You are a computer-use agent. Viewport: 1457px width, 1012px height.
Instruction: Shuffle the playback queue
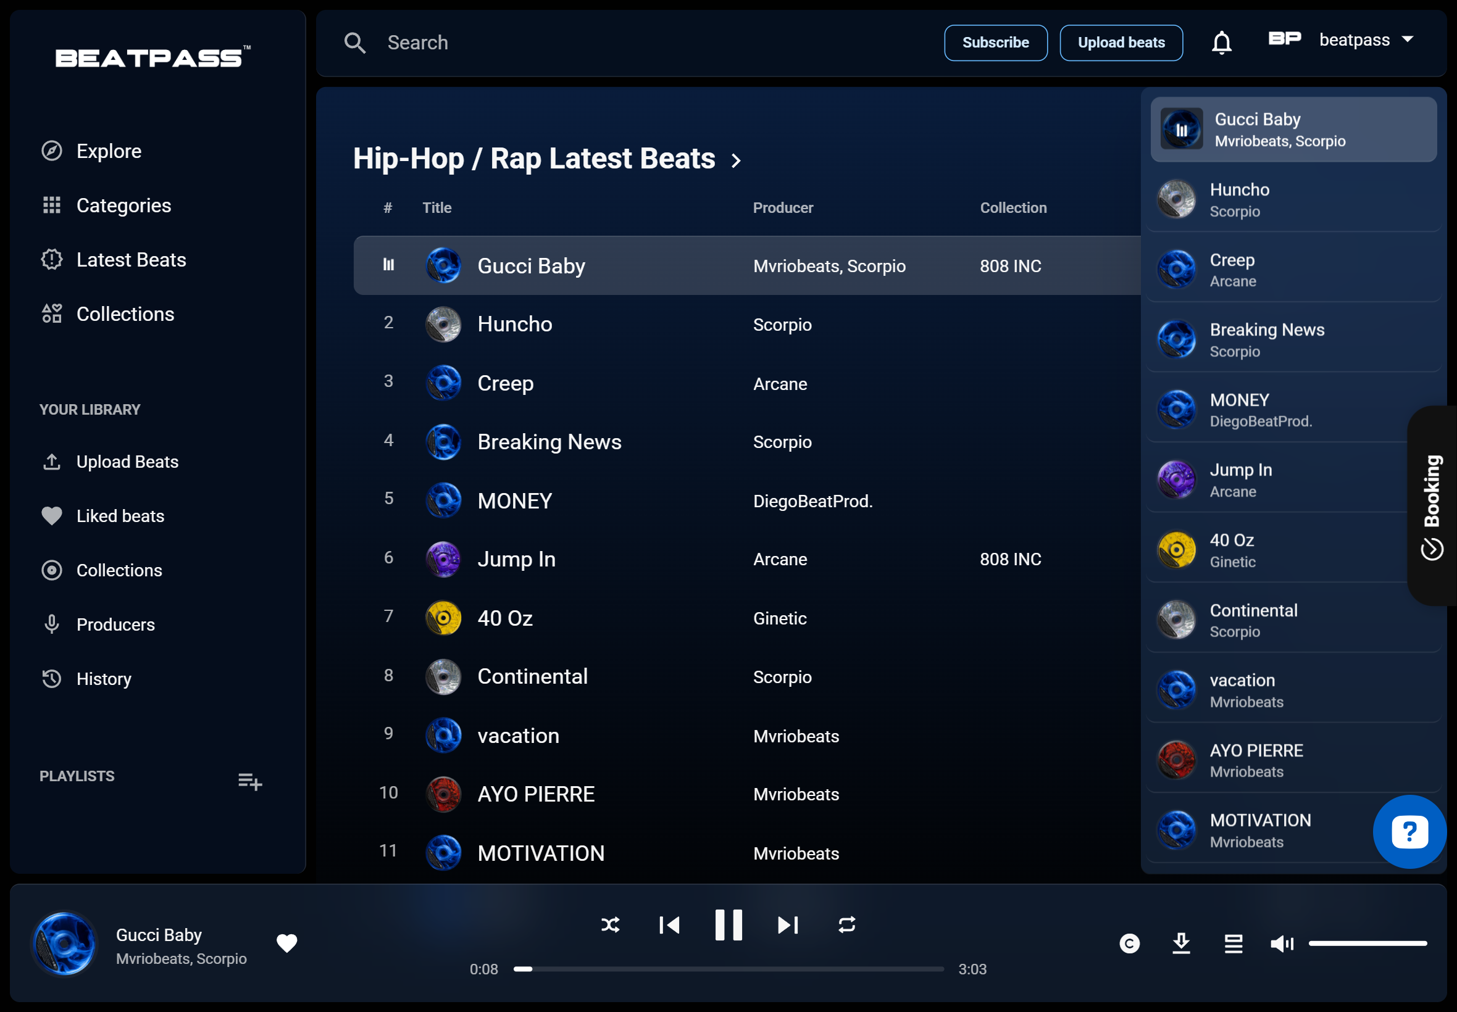tap(610, 924)
